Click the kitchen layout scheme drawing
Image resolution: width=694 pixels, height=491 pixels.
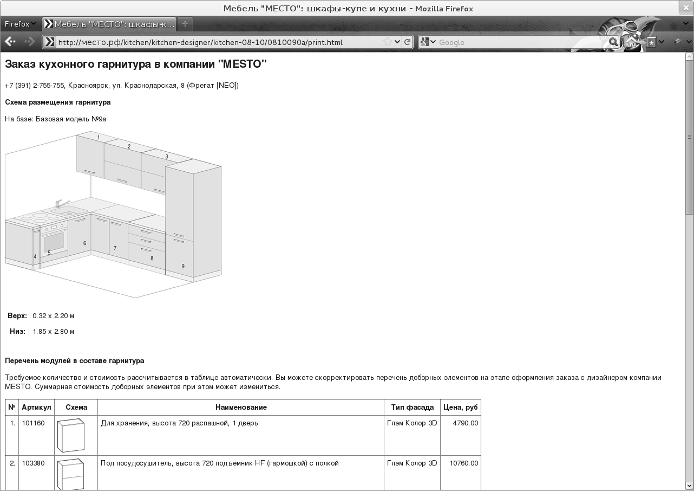pyautogui.click(x=113, y=215)
